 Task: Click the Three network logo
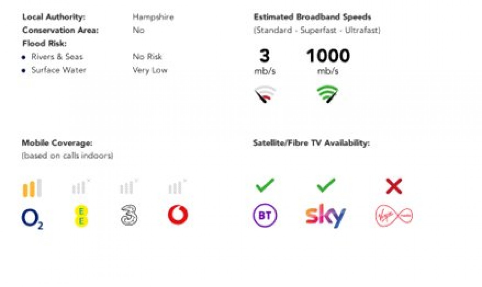click(129, 215)
